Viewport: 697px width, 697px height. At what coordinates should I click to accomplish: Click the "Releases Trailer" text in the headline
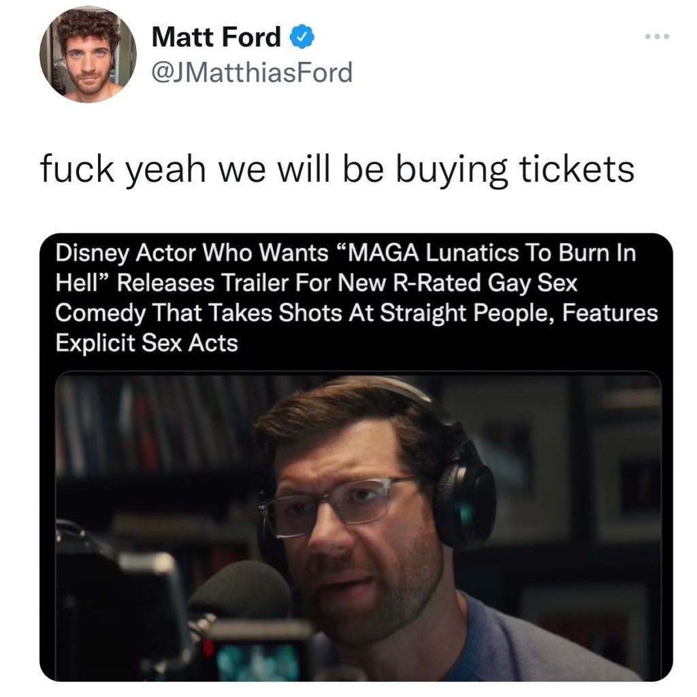[x=203, y=282]
